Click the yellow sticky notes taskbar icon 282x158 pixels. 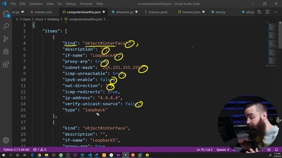click(147, 155)
